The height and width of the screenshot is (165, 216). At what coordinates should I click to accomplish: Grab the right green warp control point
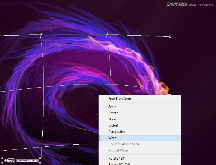107,34
